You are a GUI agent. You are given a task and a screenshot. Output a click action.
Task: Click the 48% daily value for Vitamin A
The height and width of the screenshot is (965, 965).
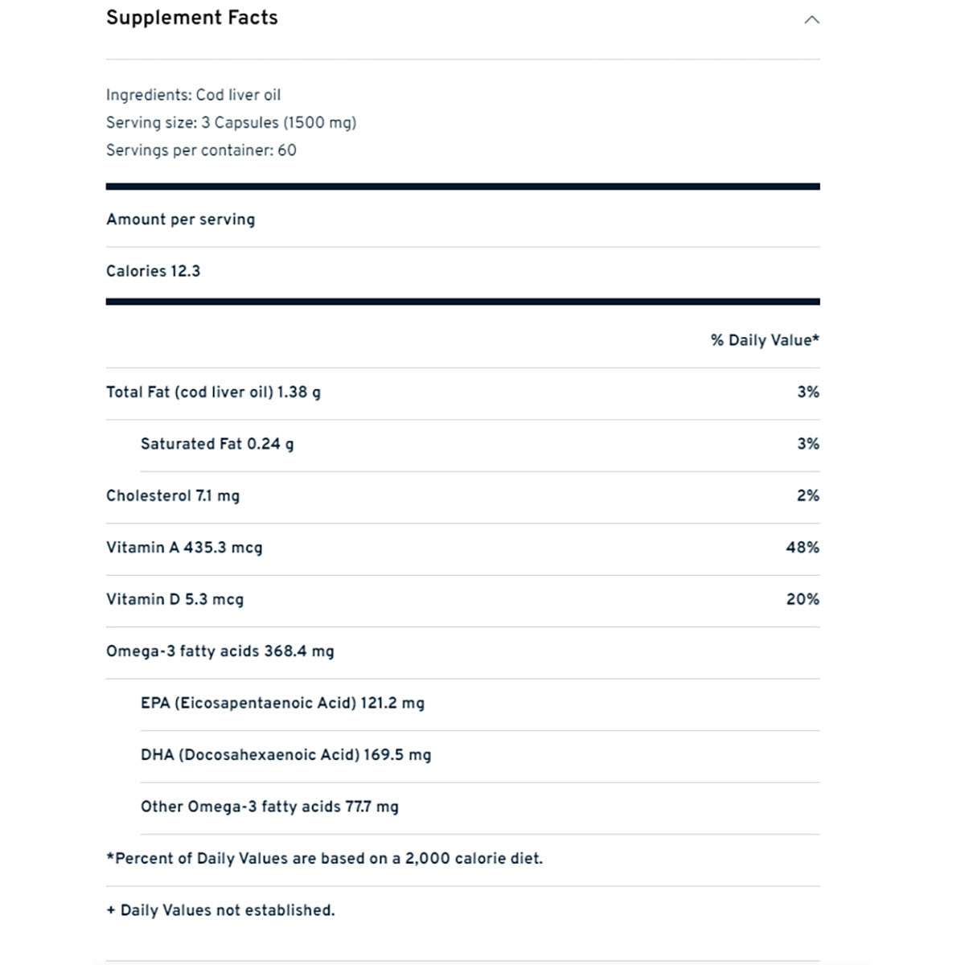(802, 548)
